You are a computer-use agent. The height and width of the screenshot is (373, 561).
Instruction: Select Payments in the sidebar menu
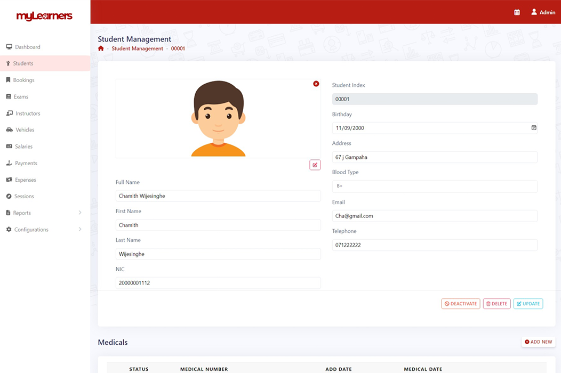click(x=26, y=163)
